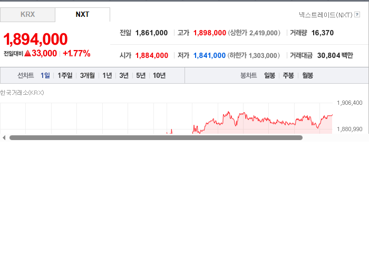Select the 10년 chart range

(159, 75)
